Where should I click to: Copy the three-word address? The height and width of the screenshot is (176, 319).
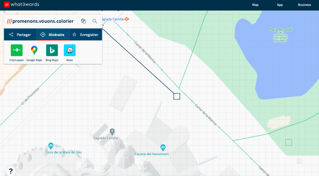(x=83, y=21)
